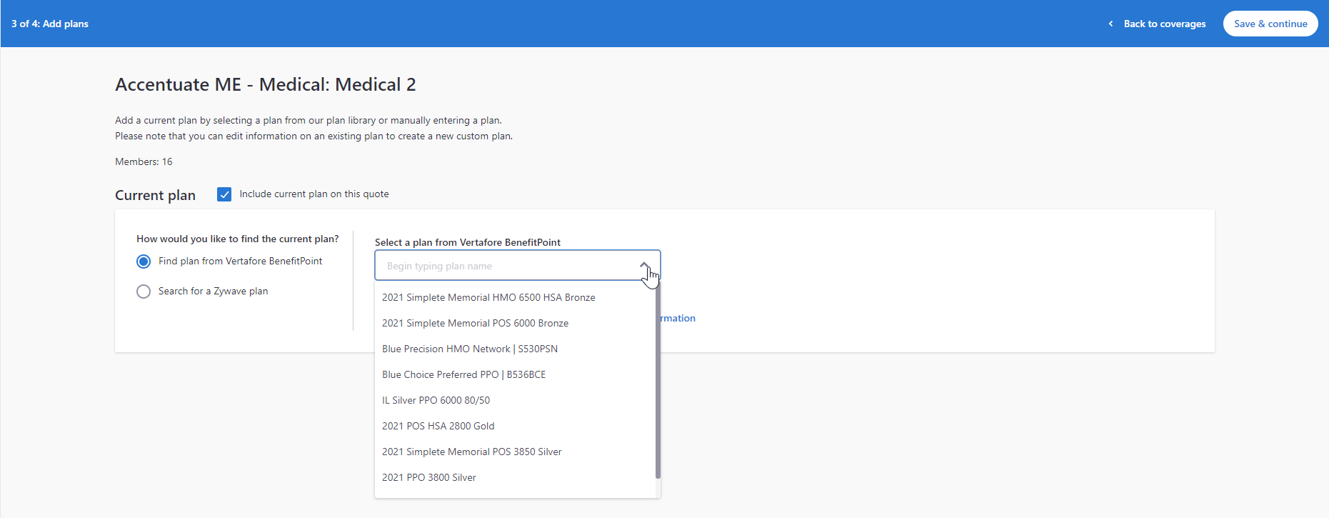The height and width of the screenshot is (518, 1329).
Task: Choose the Search for a Zywave plan radio
Action: click(x=144, y=292)
